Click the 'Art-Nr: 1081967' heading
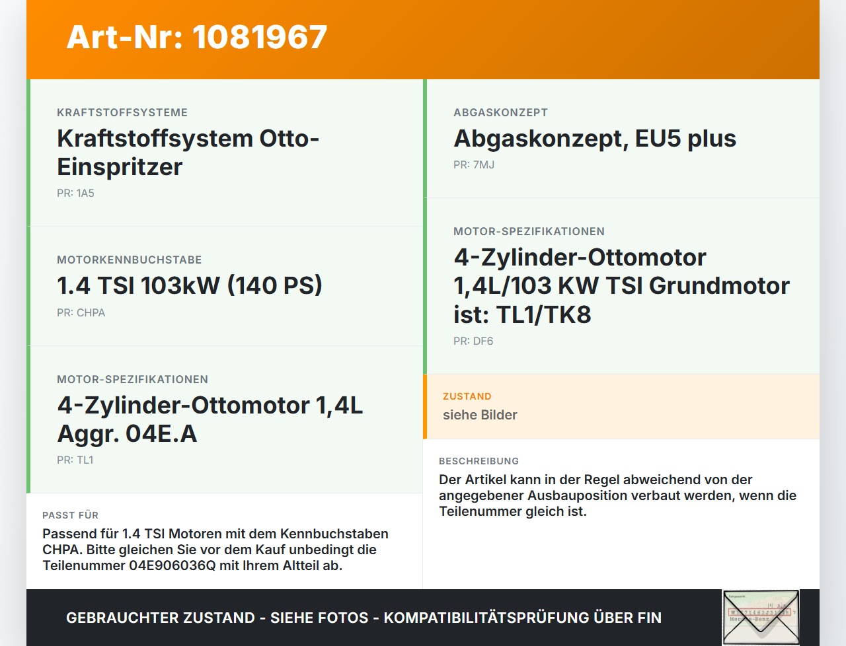 click(197, 37)
